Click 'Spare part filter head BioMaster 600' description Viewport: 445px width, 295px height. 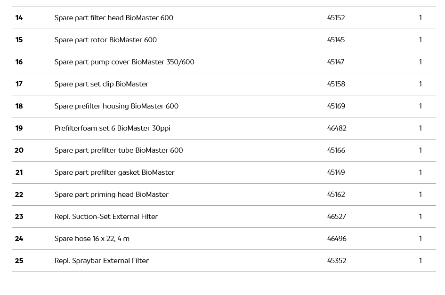coord(113,18)
